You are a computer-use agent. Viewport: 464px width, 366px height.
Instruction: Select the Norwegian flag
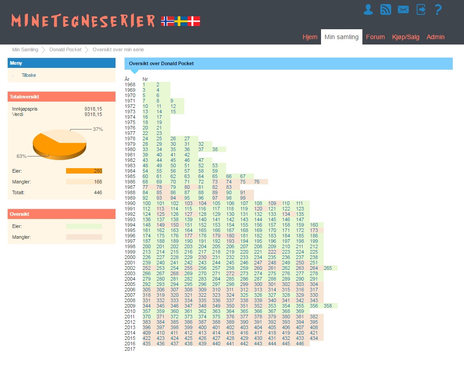[x=168, y=21]
